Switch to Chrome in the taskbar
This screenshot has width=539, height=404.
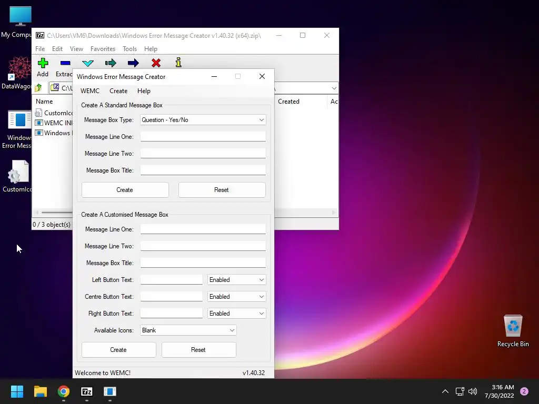pos(64,391)
